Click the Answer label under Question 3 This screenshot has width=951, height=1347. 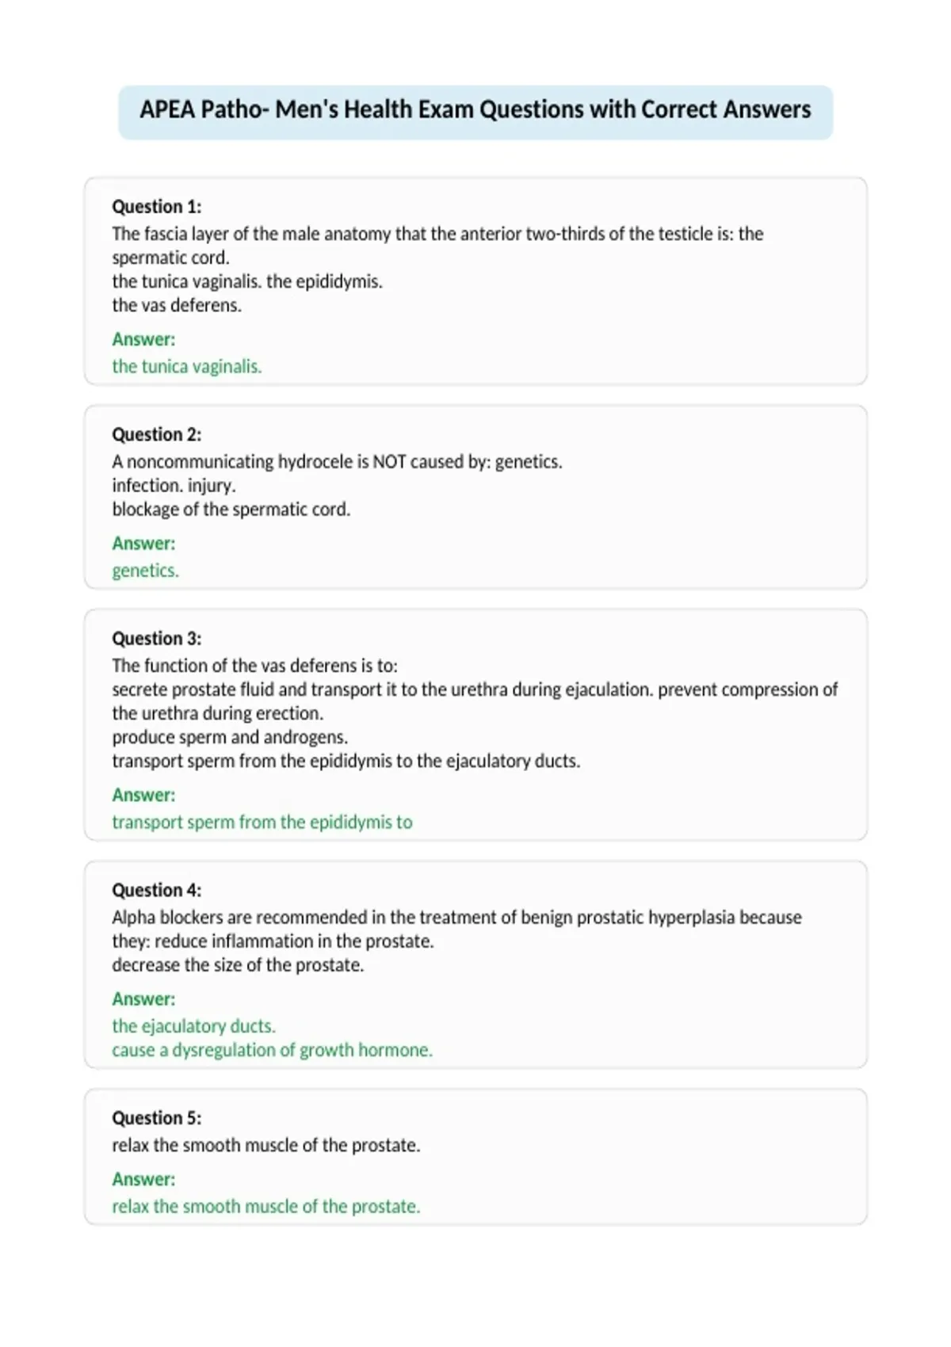coord(143,795)
